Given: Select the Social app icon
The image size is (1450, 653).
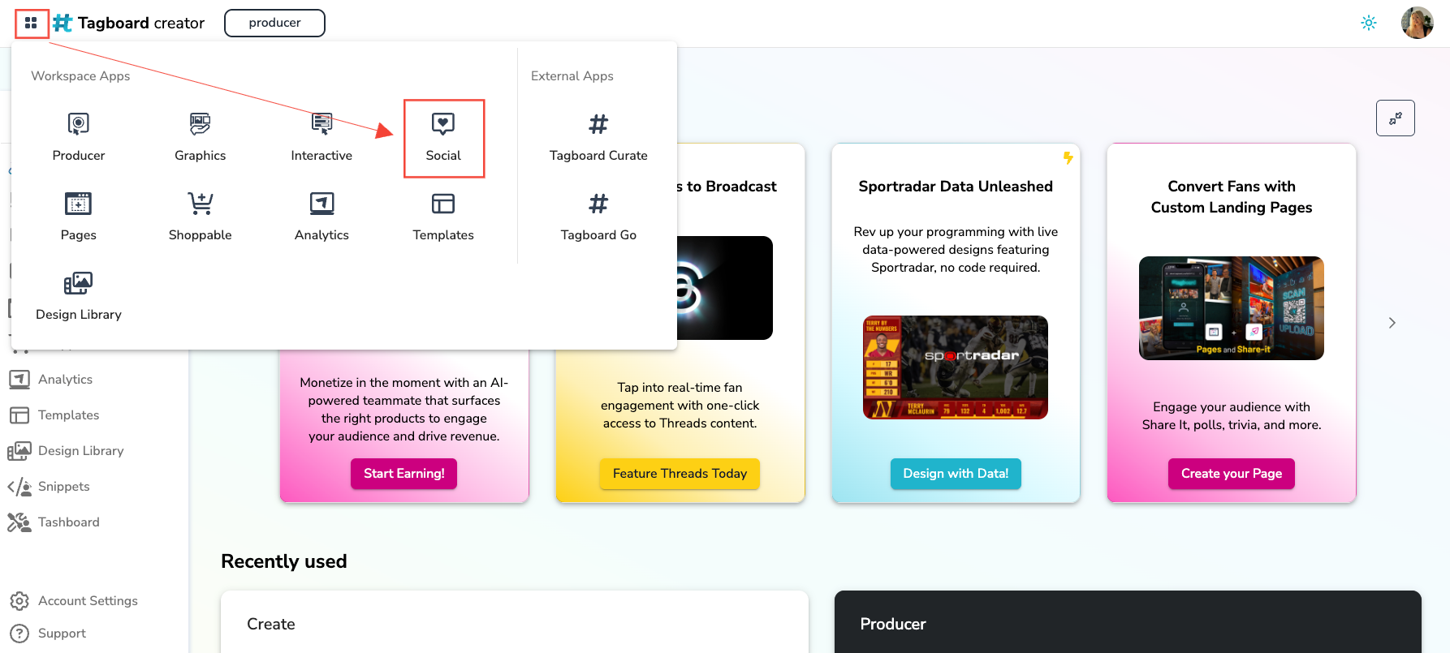Looking at the screenshot, I should 443,123.
